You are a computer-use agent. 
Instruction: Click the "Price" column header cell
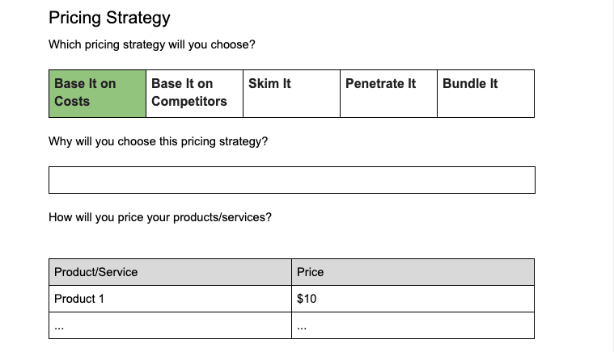[413, 272]
